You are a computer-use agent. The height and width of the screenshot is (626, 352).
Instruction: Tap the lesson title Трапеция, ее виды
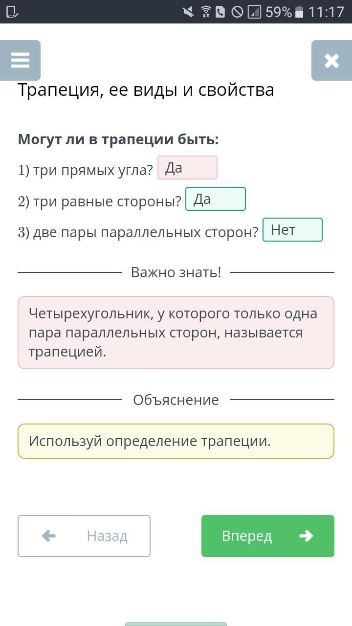146,90
